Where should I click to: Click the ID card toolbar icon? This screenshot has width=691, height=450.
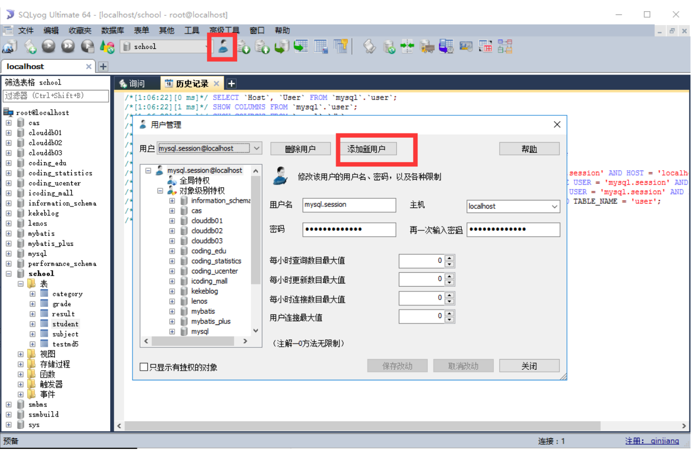point(466,47)
